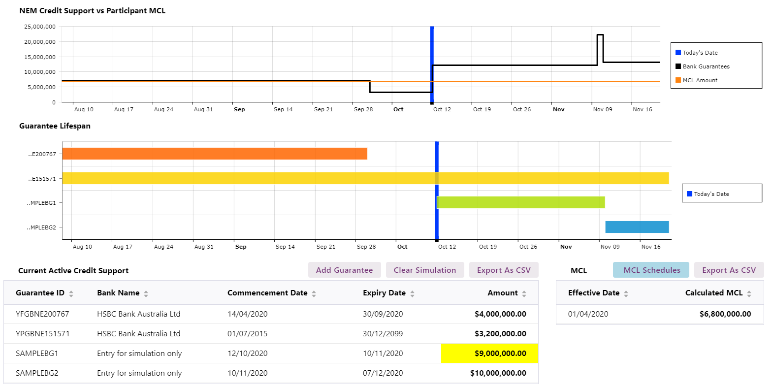The width and height of the screenshot is (773, 387).
Task: Sort guarantees by Expiry Date
Action: [412, 293]
